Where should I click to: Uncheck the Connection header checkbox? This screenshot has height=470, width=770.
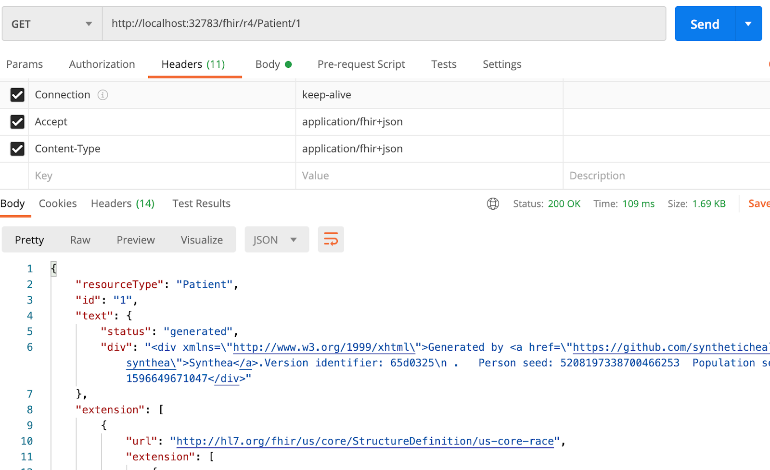(x=17, y=95)
